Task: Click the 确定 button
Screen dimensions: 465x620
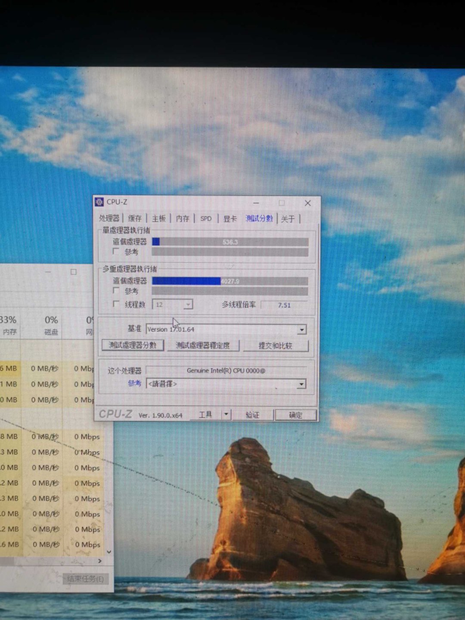Action: click(296, 415)
